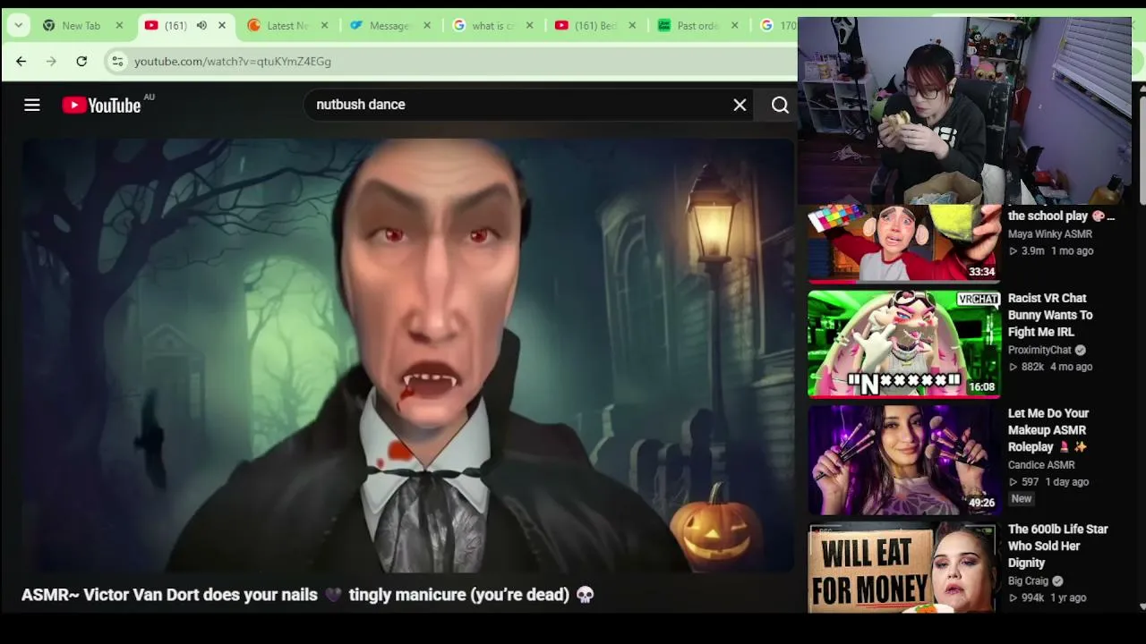Screen dimensions: 1146x644
Task: Close the Messages tab
Action: pos(427,25)
